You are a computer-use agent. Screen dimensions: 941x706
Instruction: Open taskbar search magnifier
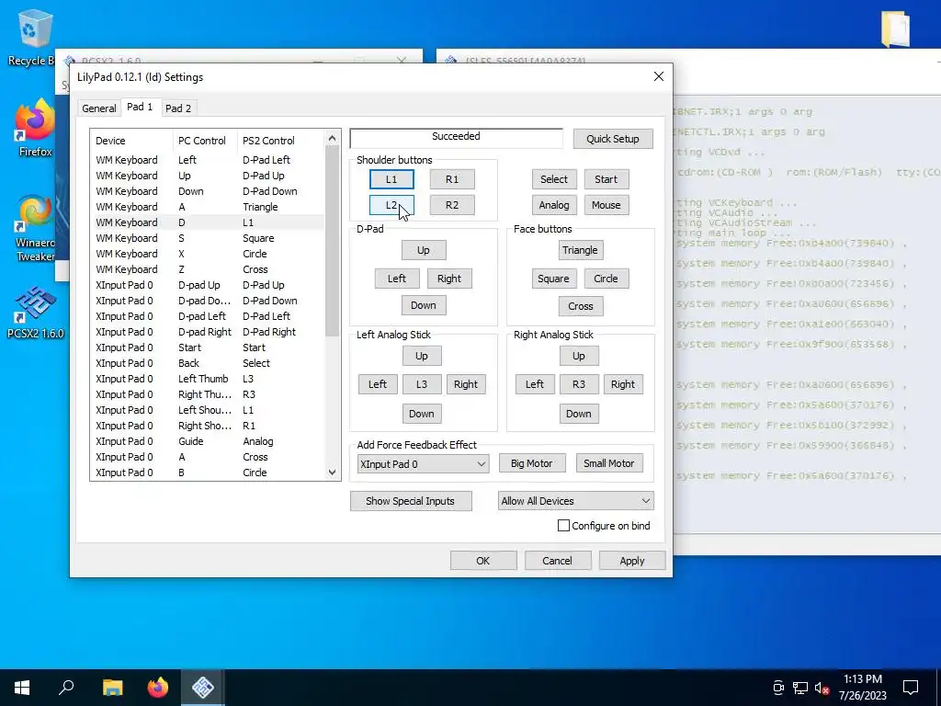pos(66,688)
